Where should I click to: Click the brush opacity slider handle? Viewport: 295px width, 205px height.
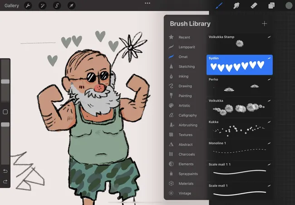(x=5, y=125)
